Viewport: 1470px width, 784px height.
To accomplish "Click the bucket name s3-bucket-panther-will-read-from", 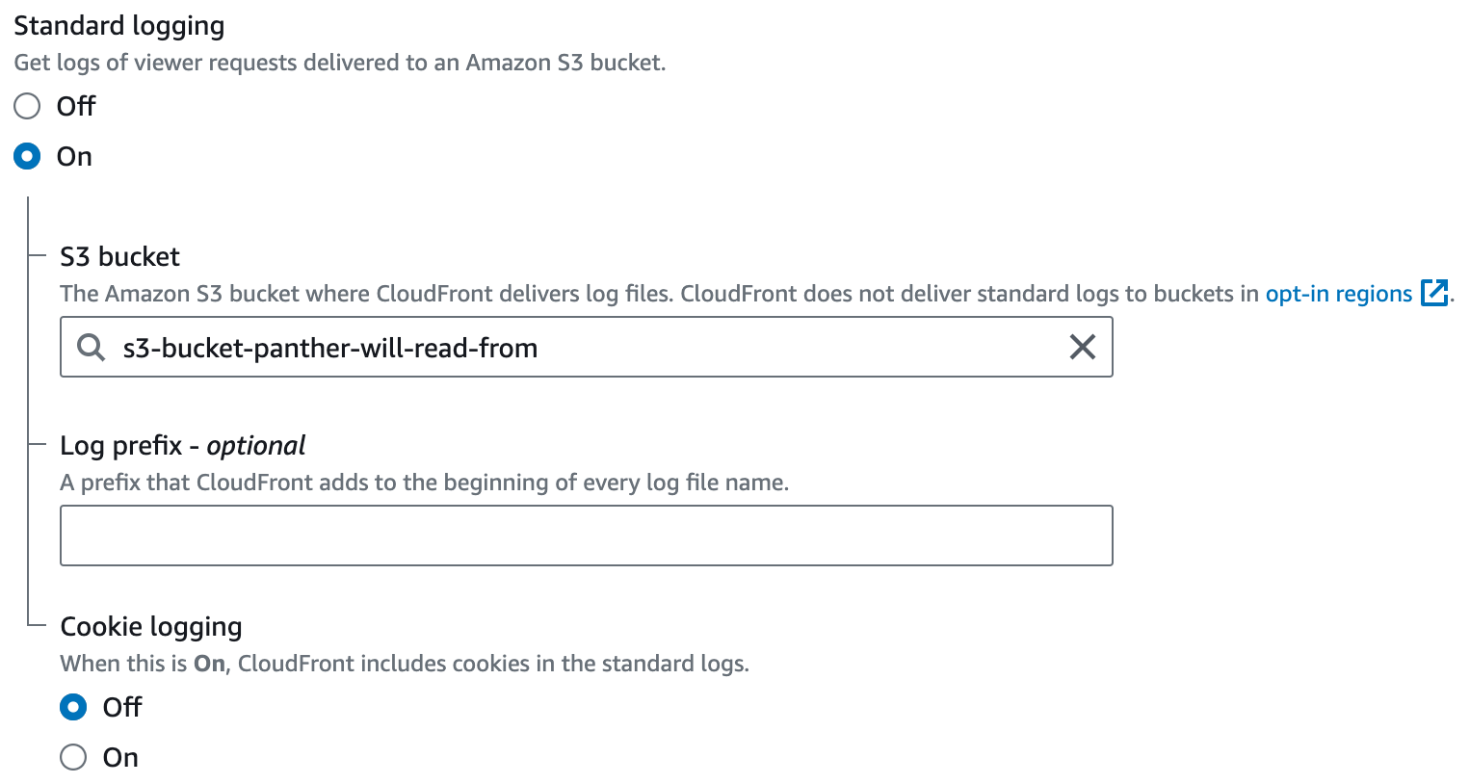I will point(328,347).
